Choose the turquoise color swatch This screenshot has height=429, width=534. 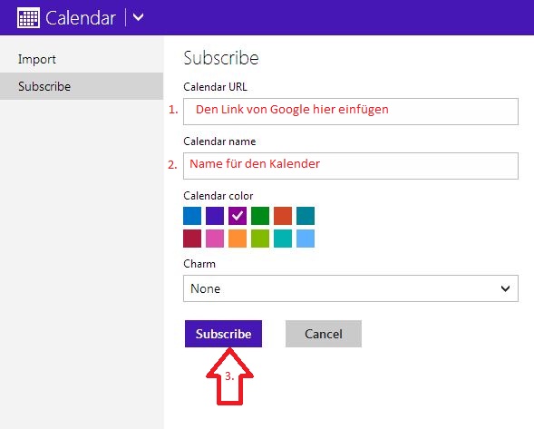pyautogui.click(x=283, y=239)
